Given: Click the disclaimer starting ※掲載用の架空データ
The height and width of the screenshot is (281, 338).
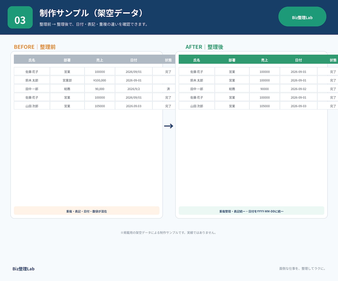Looking at the screenshot, I should click(169, 233).
